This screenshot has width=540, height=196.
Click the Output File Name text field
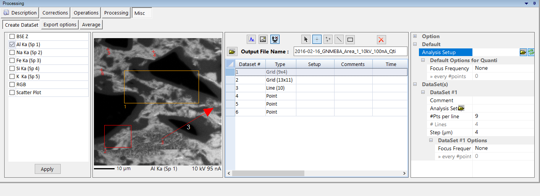coord(350,51)
